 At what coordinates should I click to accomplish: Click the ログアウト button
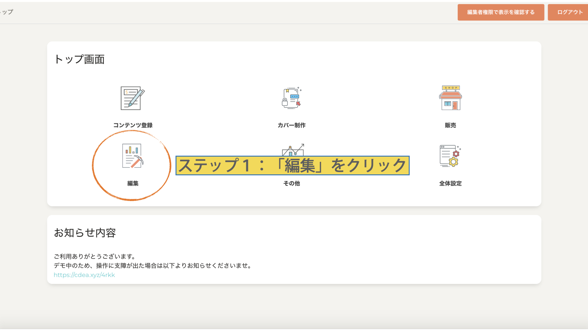tap(569, 12)
